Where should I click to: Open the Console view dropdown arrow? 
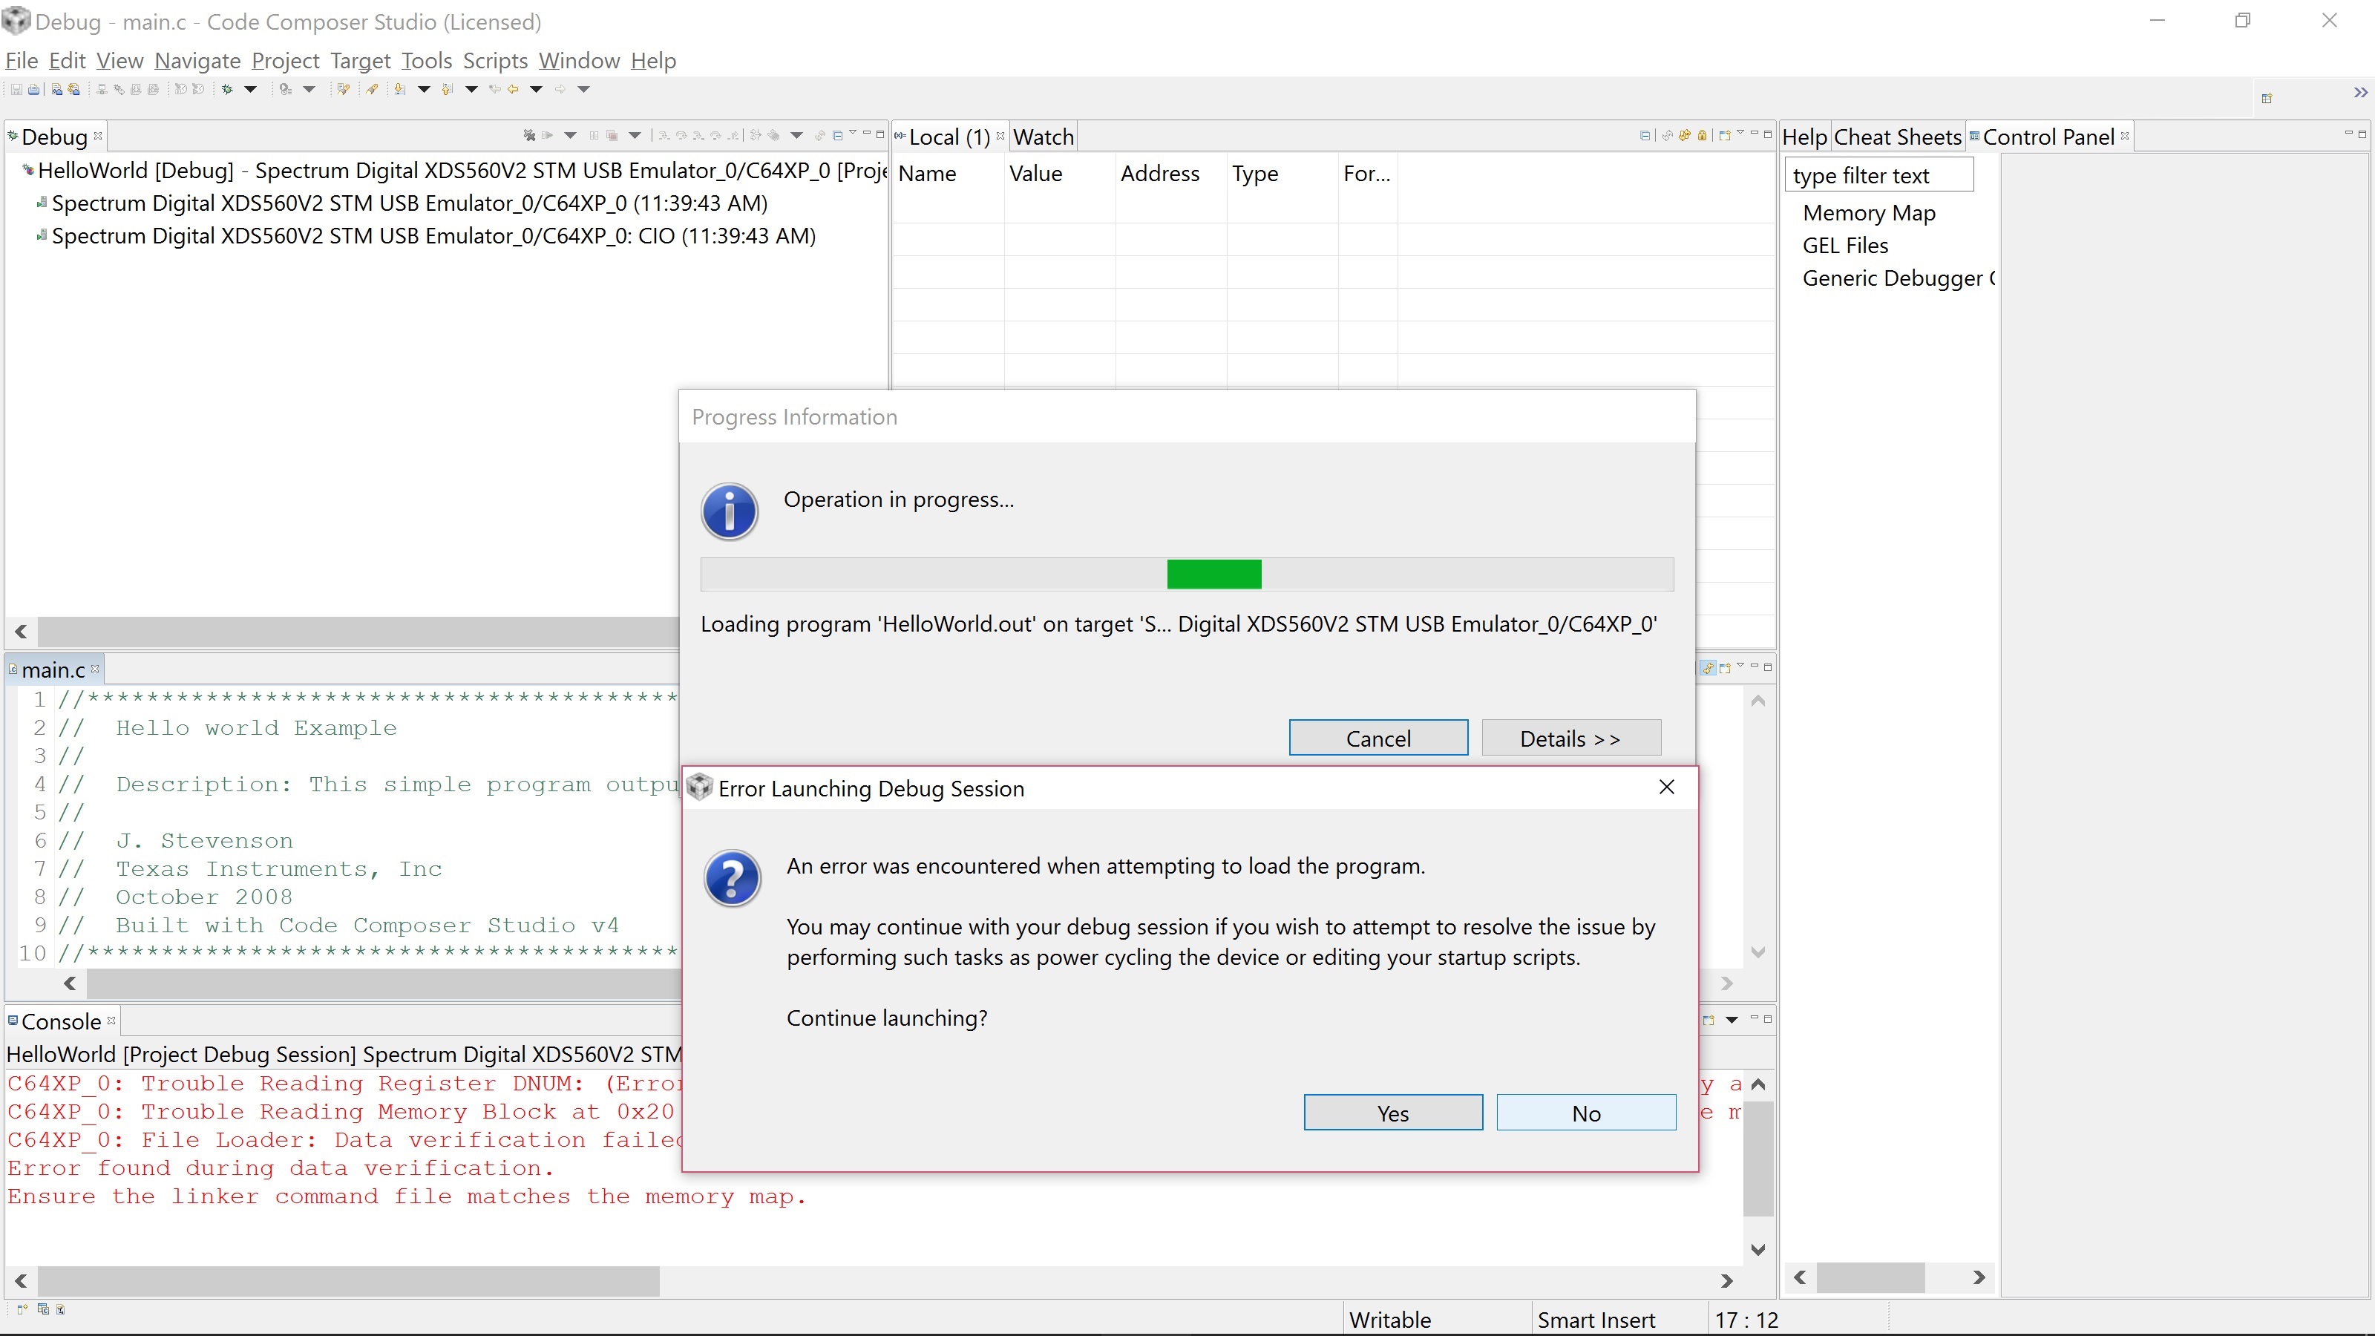click(1732, 1020)
